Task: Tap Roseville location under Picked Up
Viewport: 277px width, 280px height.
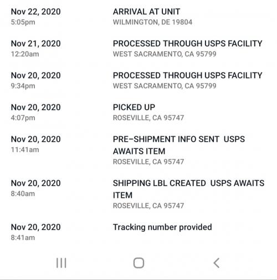Action: coord(148,118)
